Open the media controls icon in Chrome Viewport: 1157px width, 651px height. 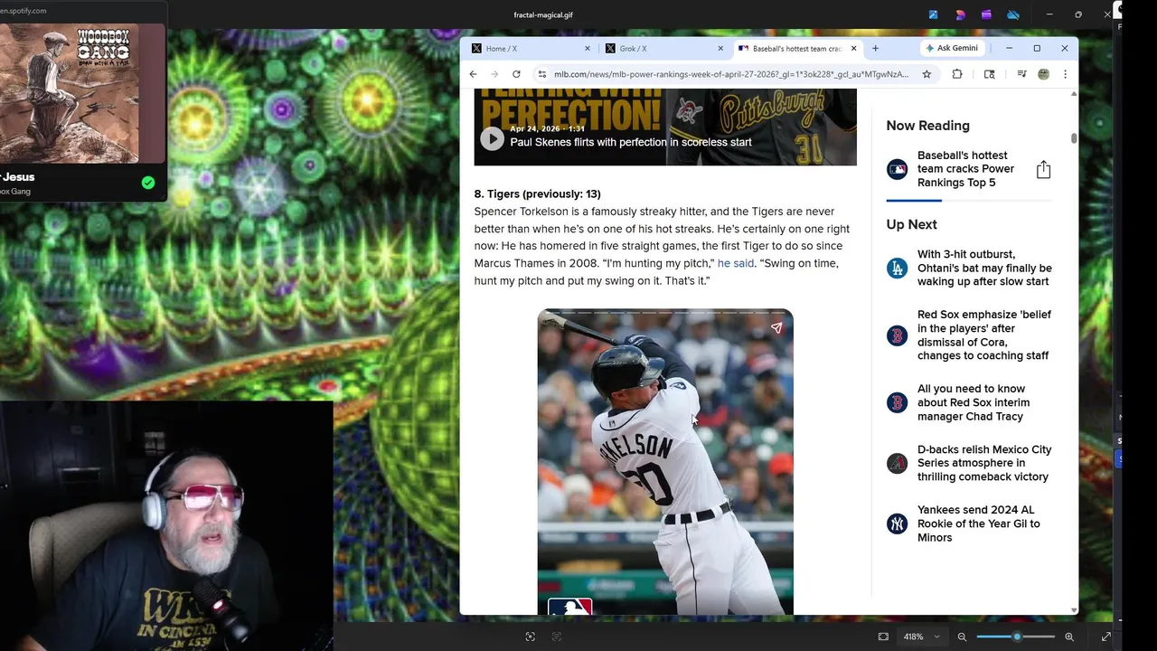pyautogui.click(x=1021, y=74)
